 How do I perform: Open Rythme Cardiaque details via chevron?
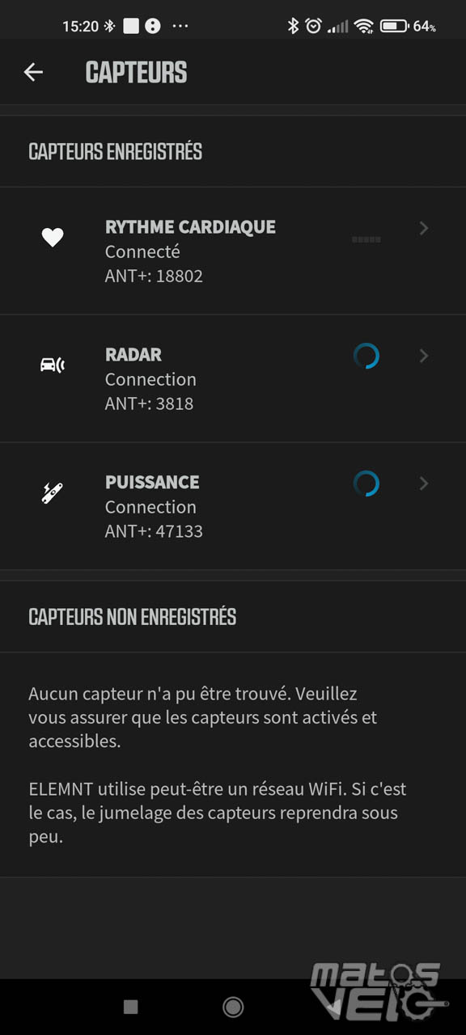(424, 229)
